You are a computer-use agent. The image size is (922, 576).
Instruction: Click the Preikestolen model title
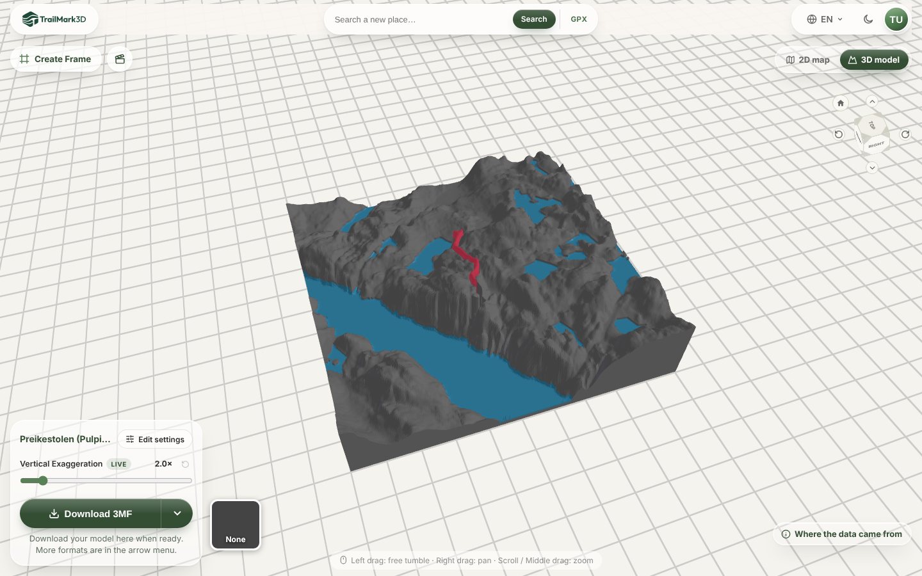click(65, 439)
